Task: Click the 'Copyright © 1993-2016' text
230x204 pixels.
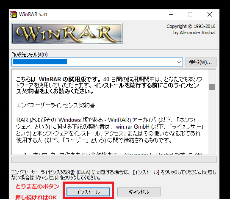Action: (x=191, y=26)
